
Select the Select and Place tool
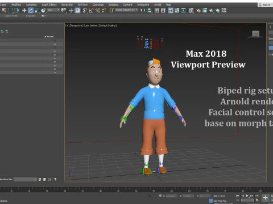point(43,10)
